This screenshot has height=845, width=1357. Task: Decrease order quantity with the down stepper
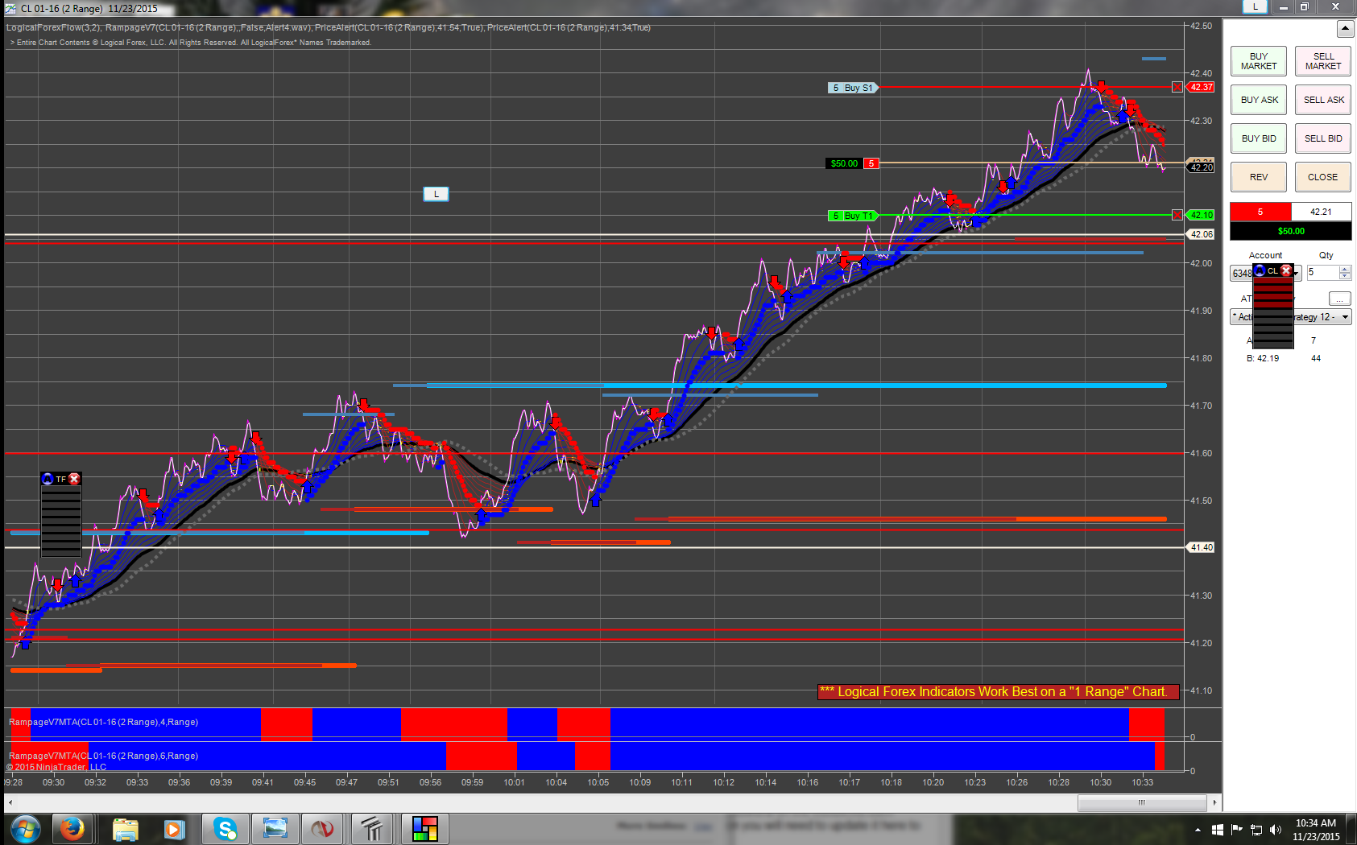pyautogui.click(x=1345, y=277)
